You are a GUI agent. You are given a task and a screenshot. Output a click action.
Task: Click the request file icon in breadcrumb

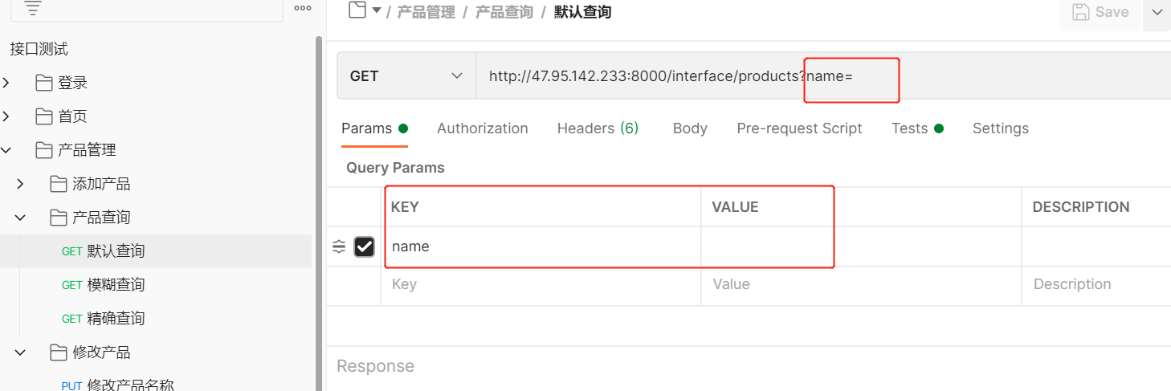pos(357,10)
